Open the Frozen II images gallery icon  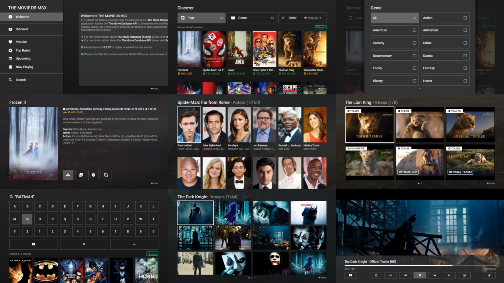81,174
